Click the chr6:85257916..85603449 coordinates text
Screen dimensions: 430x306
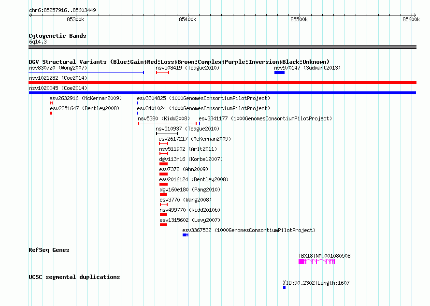point(62,10)
